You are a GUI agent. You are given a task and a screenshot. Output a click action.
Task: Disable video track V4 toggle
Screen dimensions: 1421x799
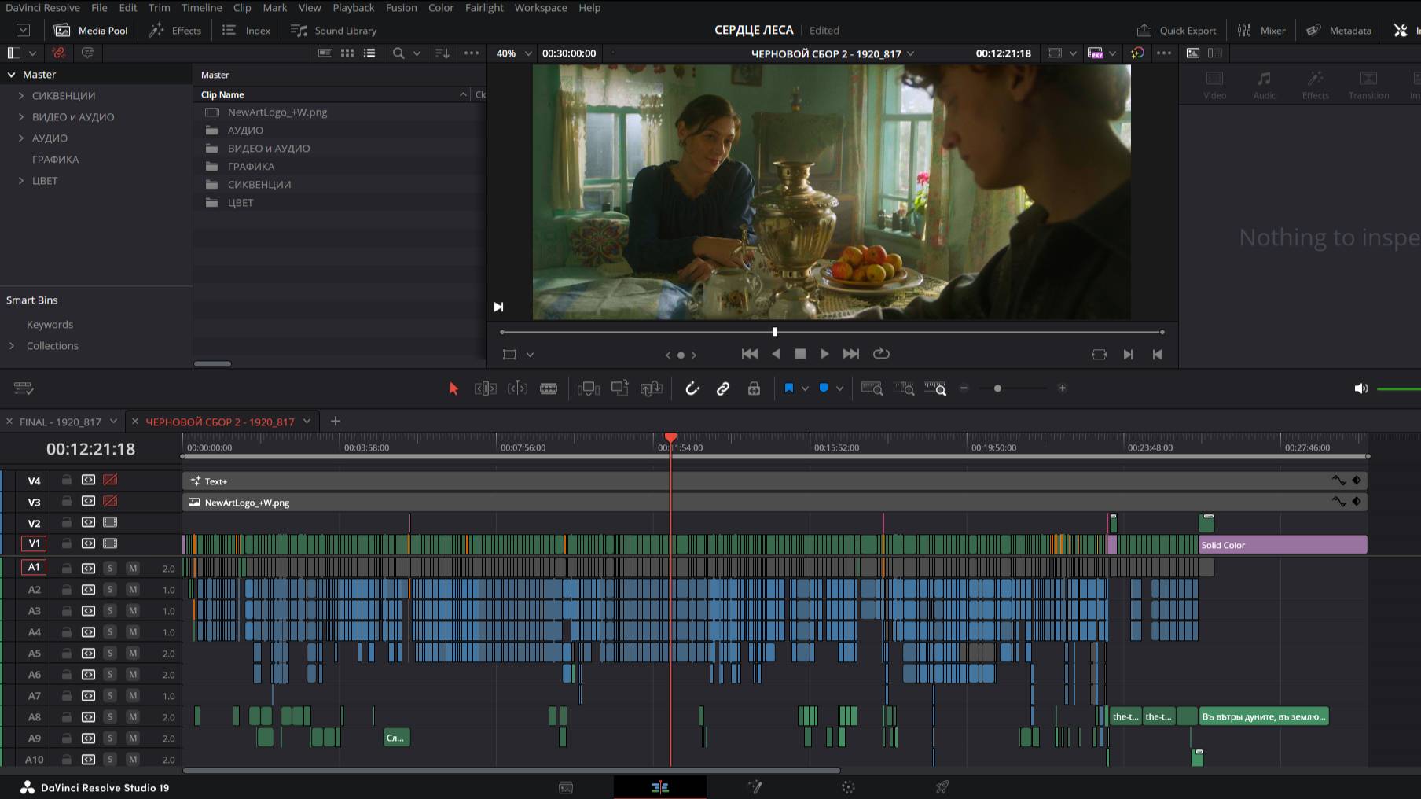point(110,480)
